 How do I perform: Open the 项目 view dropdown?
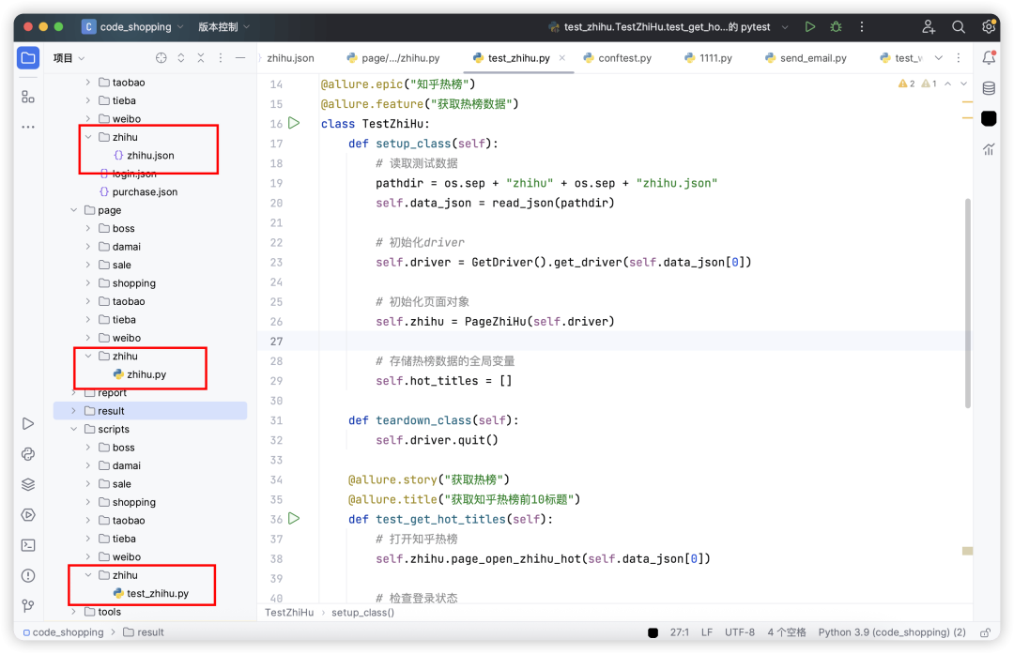(x=69, y=58)
